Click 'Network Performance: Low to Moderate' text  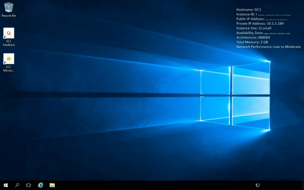268,47
